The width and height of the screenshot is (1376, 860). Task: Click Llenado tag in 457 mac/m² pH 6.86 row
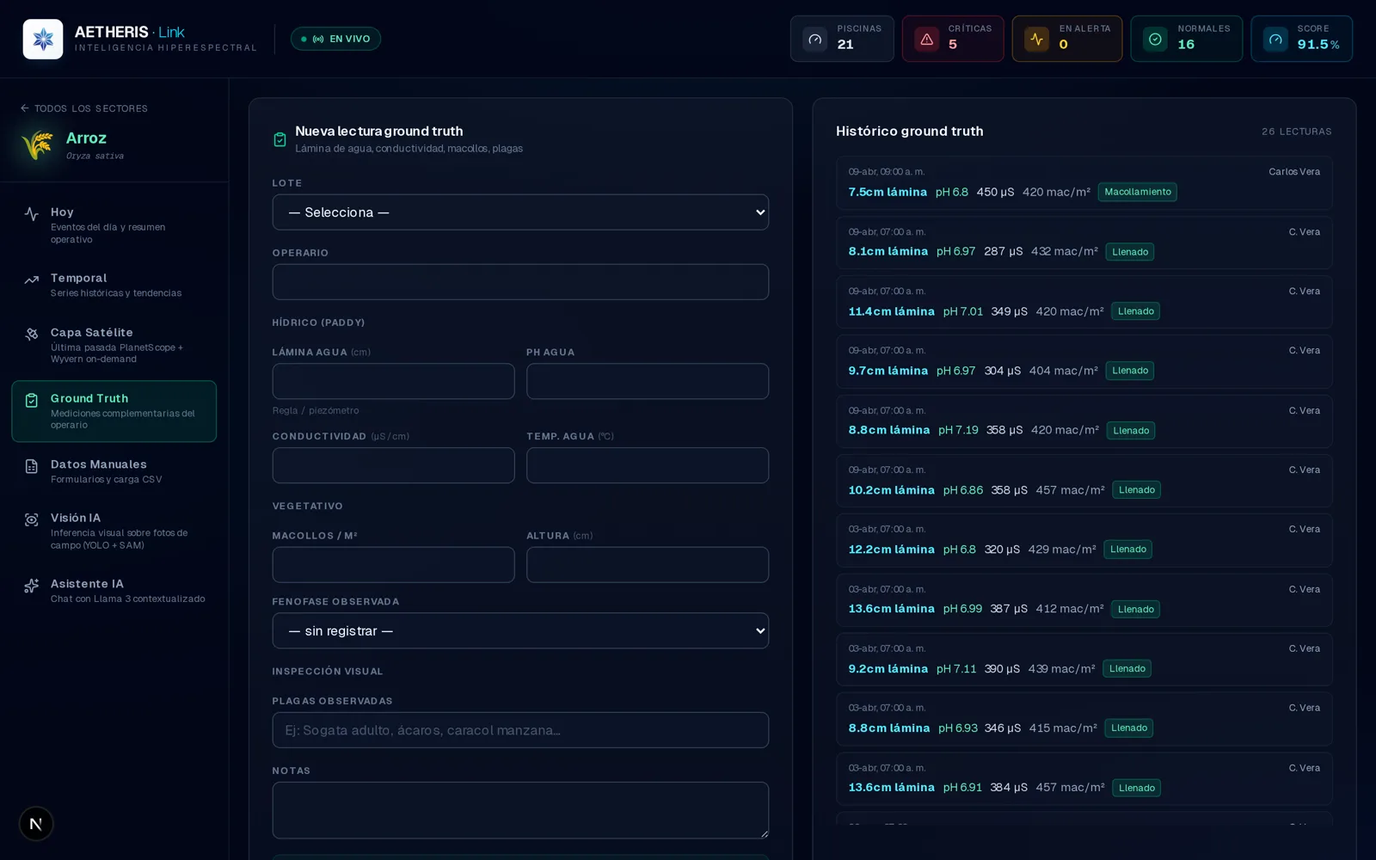[1136, 490]
